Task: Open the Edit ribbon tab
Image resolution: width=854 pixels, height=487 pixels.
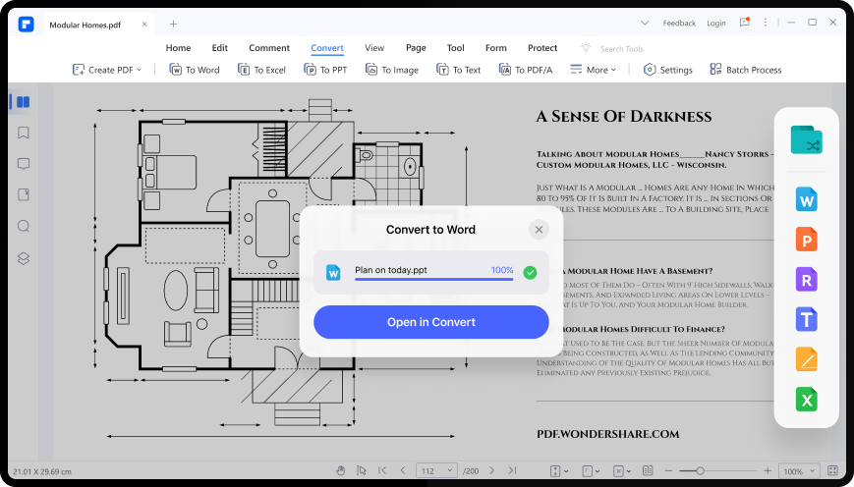Action: (x=219, y=48)
